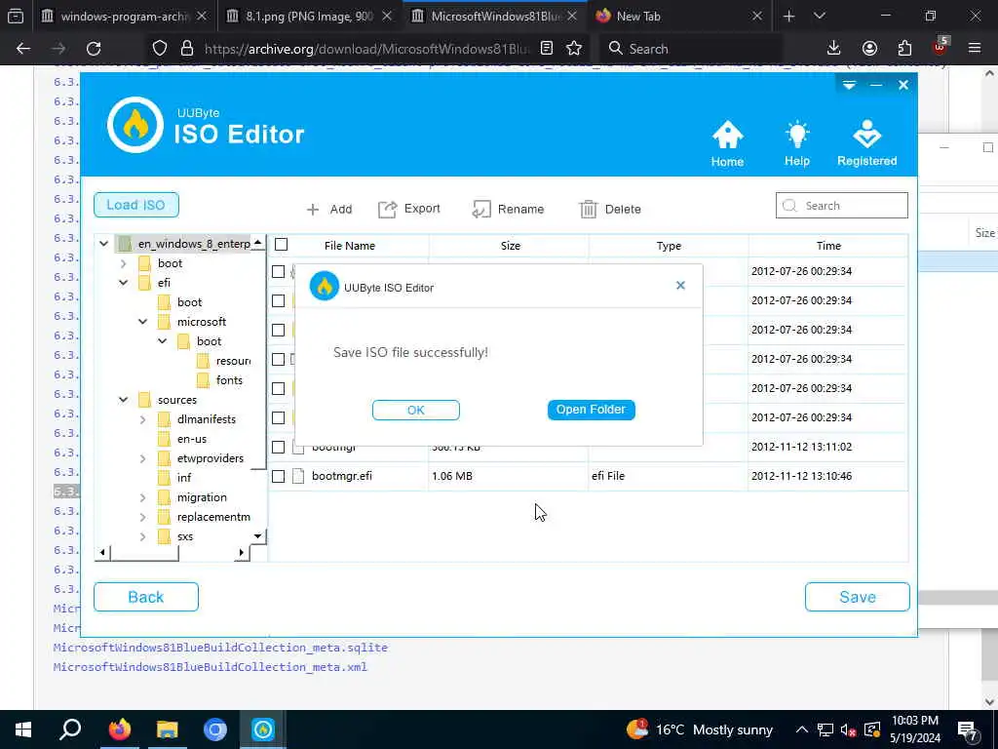
Task: Collapse the microsoft folder
Action: tap(143, 322)
